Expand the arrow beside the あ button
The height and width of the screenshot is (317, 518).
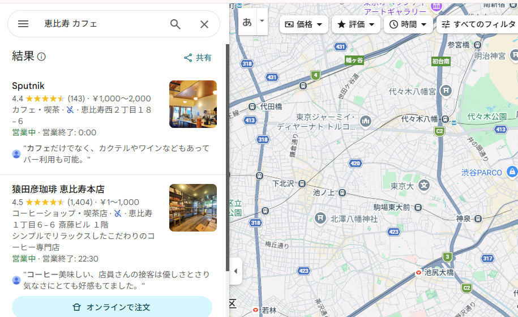[x=262, y=21]
